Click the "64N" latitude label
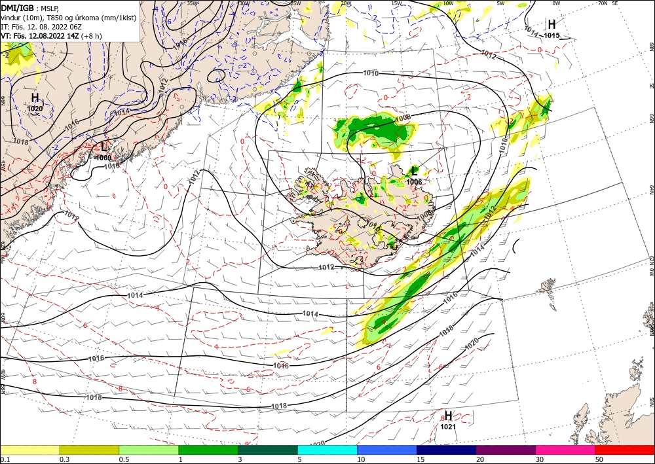The width and height of the screenshot is (655, 464). click(651, 190)
